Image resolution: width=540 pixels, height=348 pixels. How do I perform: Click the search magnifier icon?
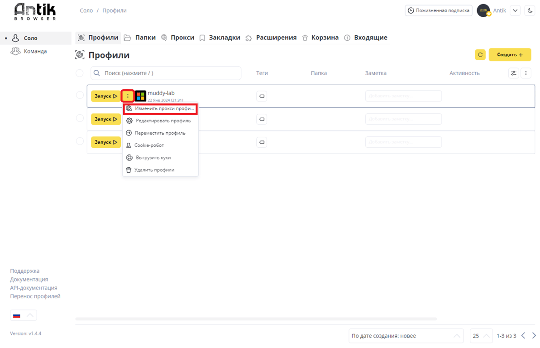[x=97, y=73]
